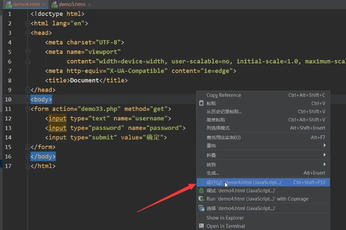The width and height of the screenshot is (346, 230).
Task: Expand the 转到 submenu arrow
Action: pyautogui.click(x=324, y=164)
